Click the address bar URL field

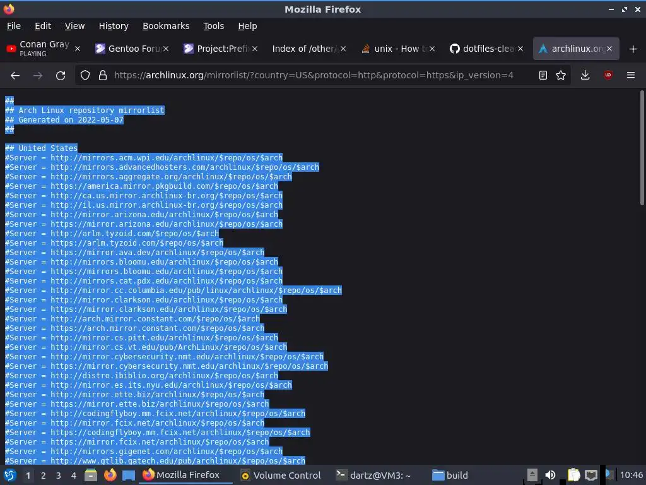(314, 75)
